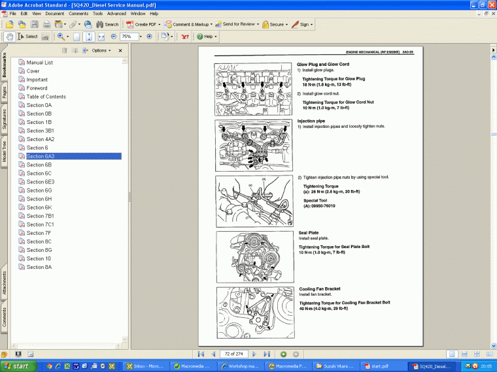Click the green previous view button
This screenshot has height=372, width=497.
(x=284, y=354)
